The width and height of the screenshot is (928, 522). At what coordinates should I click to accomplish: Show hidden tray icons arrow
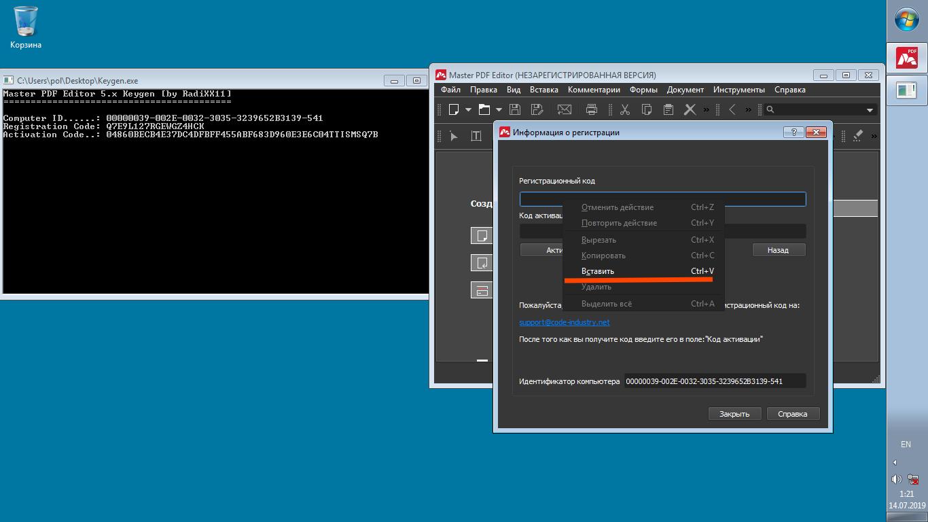pyautogui.click(x=895, y=462)
